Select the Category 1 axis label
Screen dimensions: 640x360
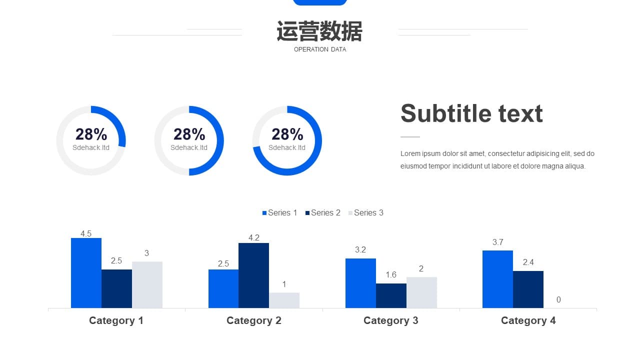click(x=116, y=320)
